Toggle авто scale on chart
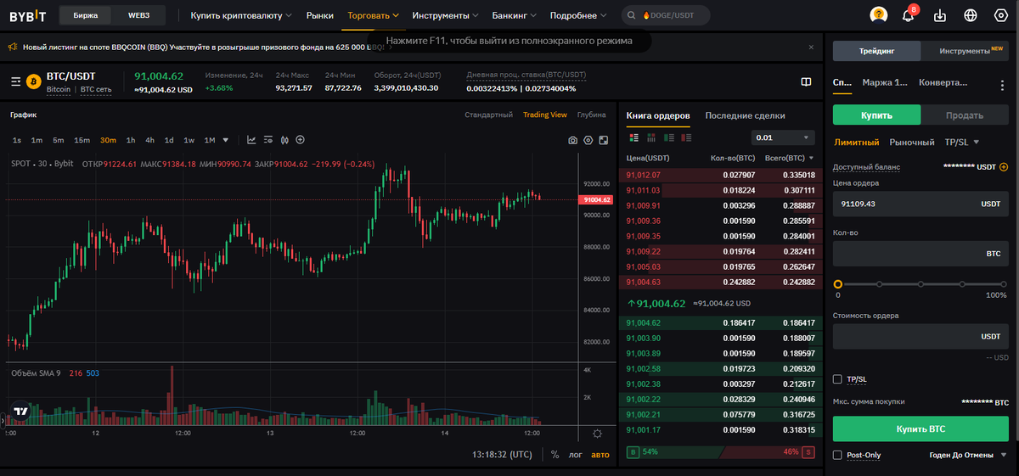1019x476 pixels. (x=600, y=455)
